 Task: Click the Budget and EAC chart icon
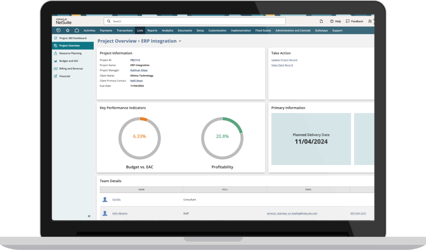(55, 61)
